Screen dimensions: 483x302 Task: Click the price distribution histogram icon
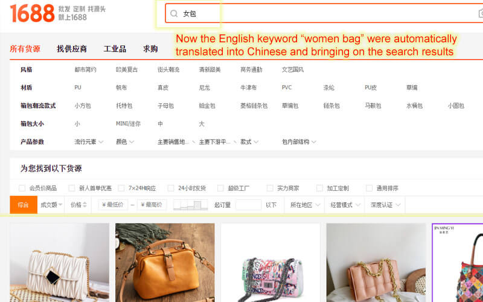click(x=190, y=205)
